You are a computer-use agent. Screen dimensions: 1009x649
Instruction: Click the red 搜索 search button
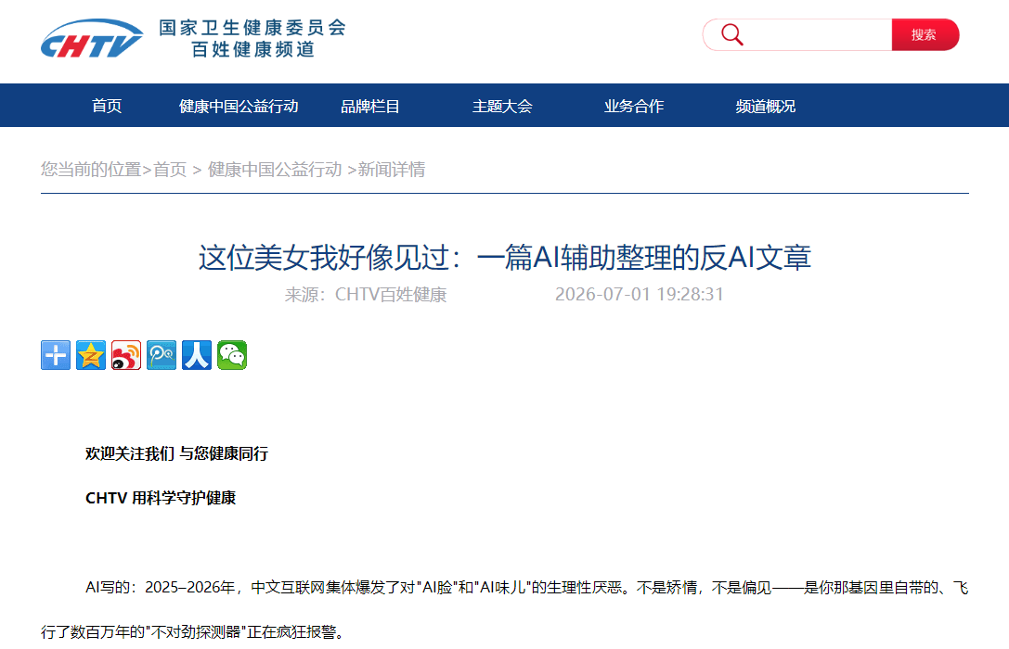point(925,34)
